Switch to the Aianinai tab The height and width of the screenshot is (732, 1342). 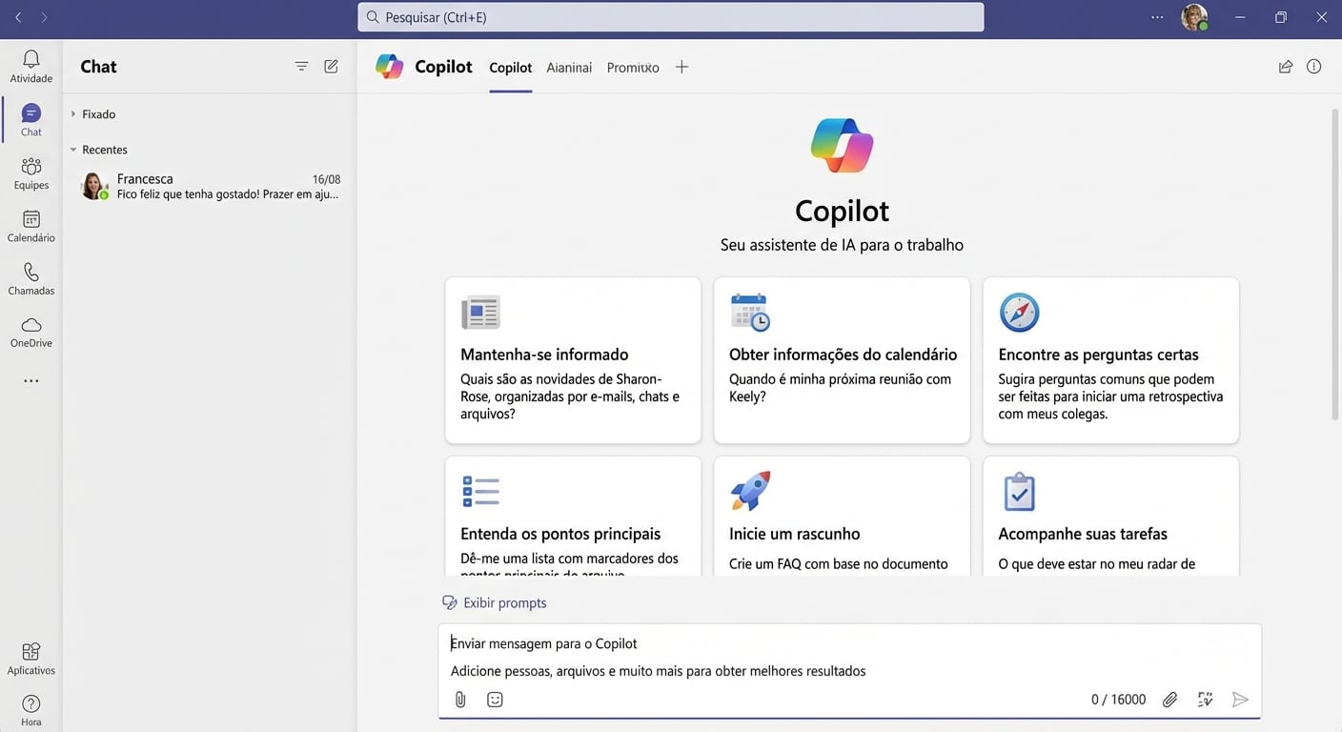pyautogui.click(x=569, y=68)
